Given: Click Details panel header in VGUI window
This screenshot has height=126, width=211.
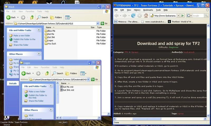Looking at the screenshot, I should pyautogui.click(x=13, y=83).
